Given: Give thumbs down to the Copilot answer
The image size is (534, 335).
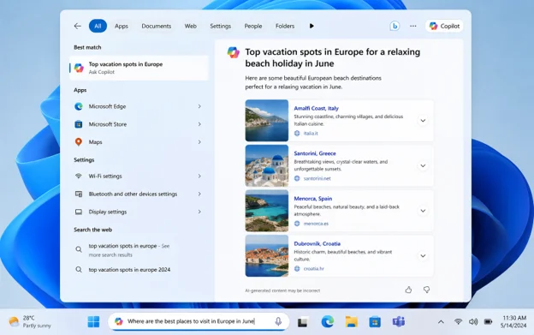Looking at the screenshot, I should coord(426,290).
